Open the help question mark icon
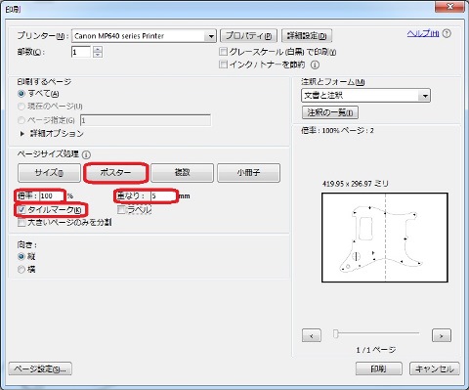This screenshot has width=469, height=390. click(x=448, y=33)
